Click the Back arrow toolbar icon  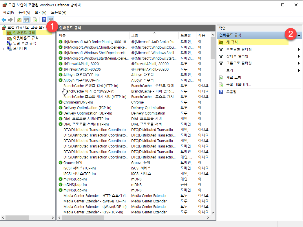[4, 20]
